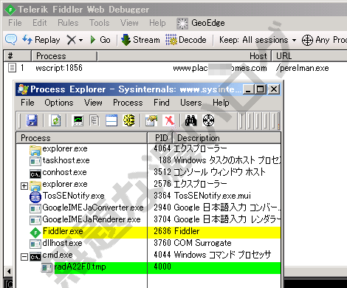
Task: Sort by Process column in Process Explorer
Action: coord(82,138)
